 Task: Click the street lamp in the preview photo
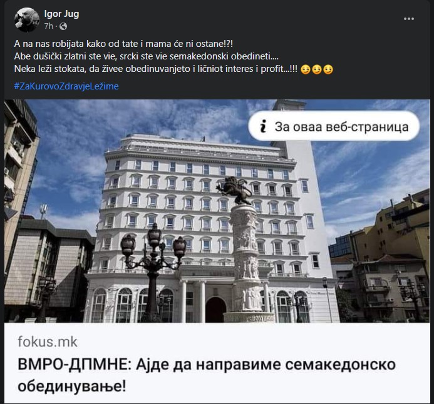pyautogui.click(x=153, y=271)
